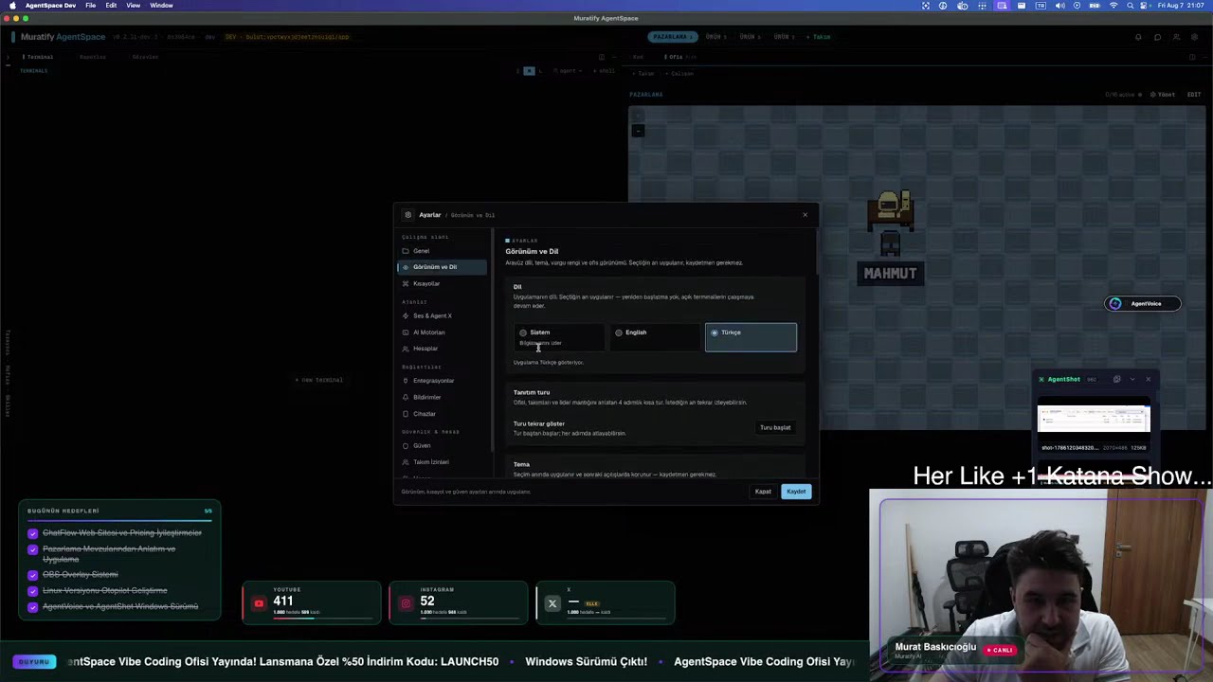This screenshot has height=682, width=1213.
Task: Click the Ofis tab above the office view
Action: [x=673, y=57]
